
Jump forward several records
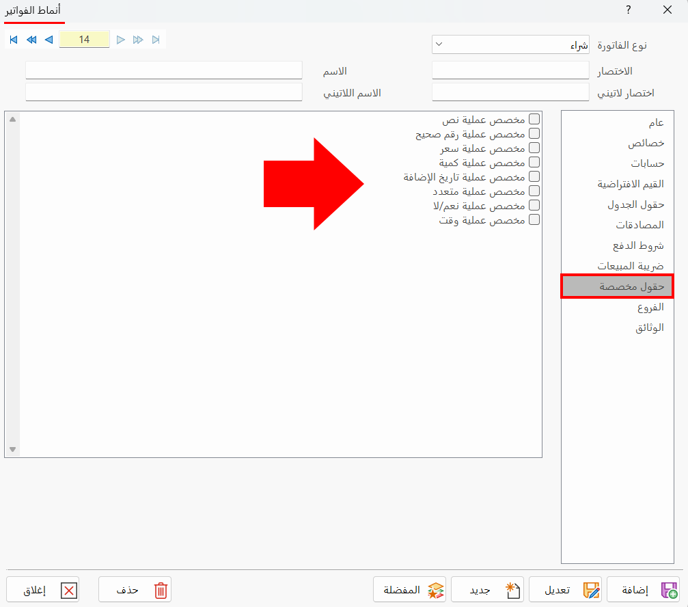pyautogui.click(x=138, y=40)
